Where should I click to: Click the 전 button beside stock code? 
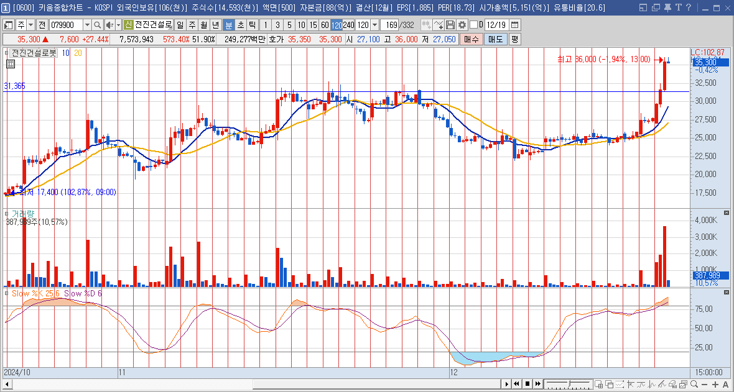click(42, 25)
